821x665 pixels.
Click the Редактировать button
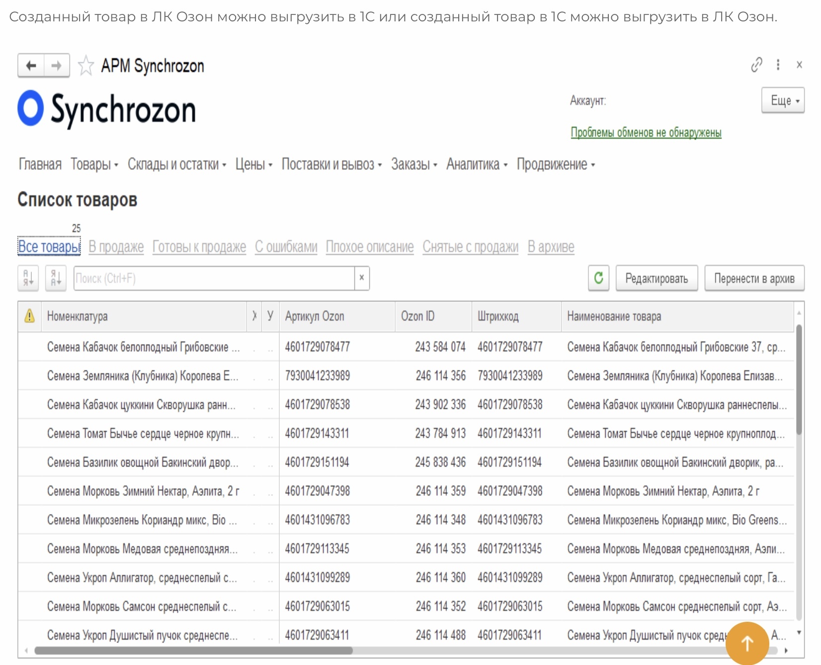tap(657, 278)
